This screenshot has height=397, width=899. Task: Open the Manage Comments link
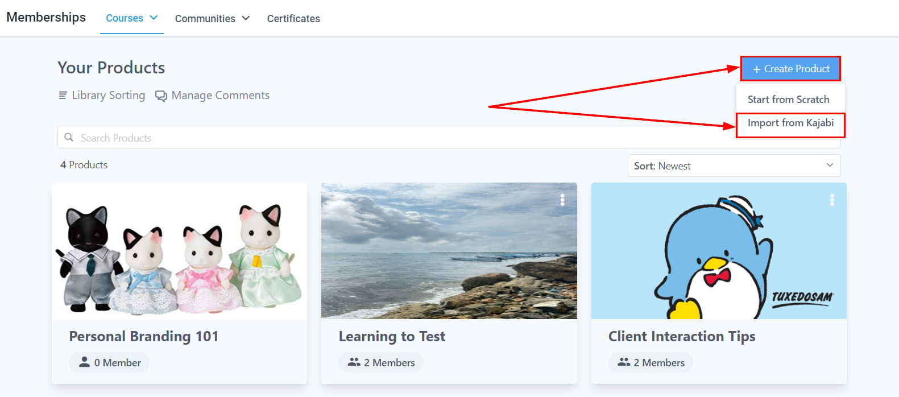click(220, 96)
